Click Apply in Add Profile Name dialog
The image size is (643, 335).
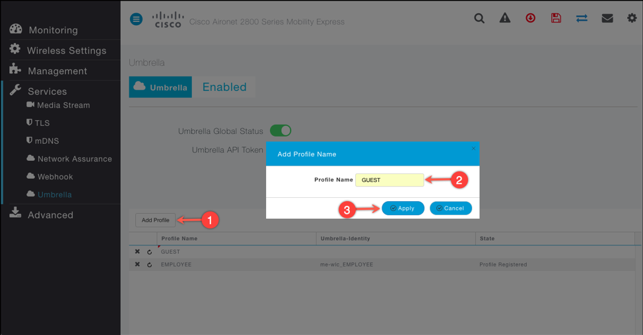pyautogui.click(x=403, y=208)
